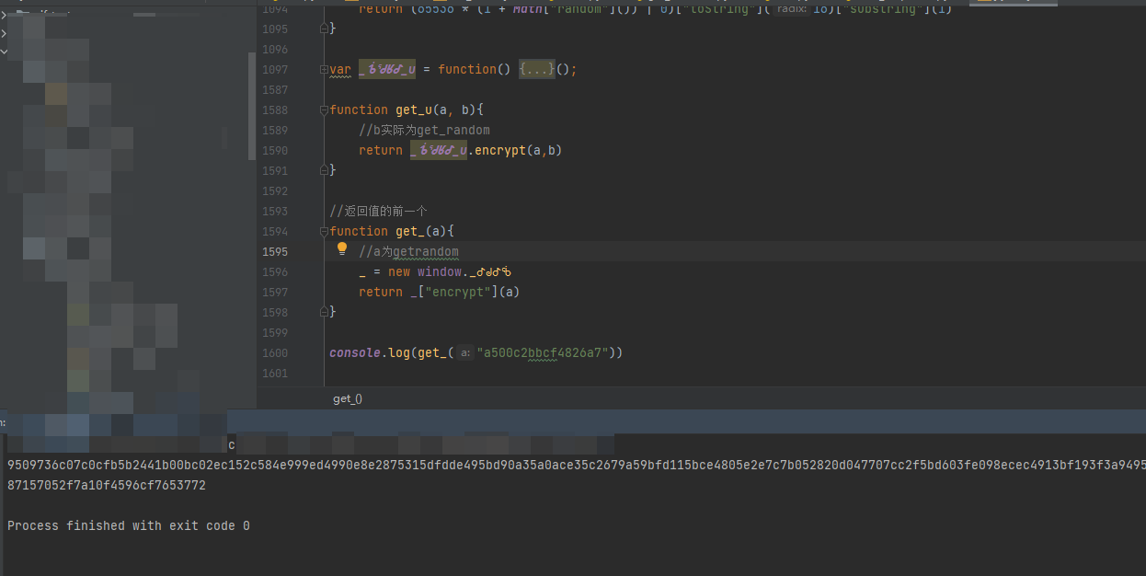Image resolution: width=1146 pixels, height=576 pixels.
Task: Click console output line starting with 9509736c07c0
Action: (x=577, y=465)
